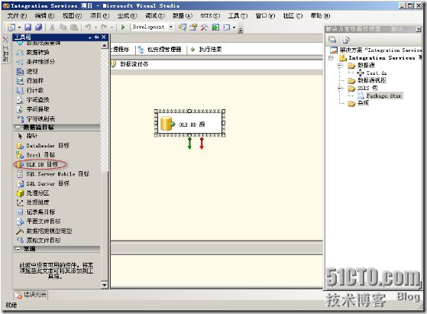427x314 pixels.
Task: Click the Copy icon in the toolbar
Action: pos(63,27)
